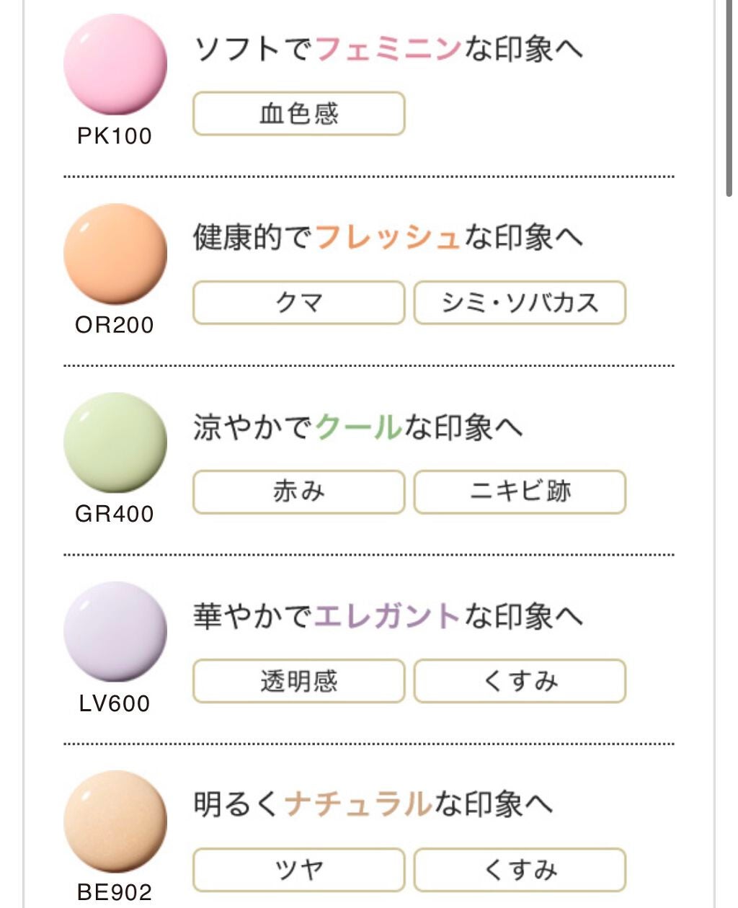
Task: Click the 血色感 tag button
Action: click(x=299, y=114)
